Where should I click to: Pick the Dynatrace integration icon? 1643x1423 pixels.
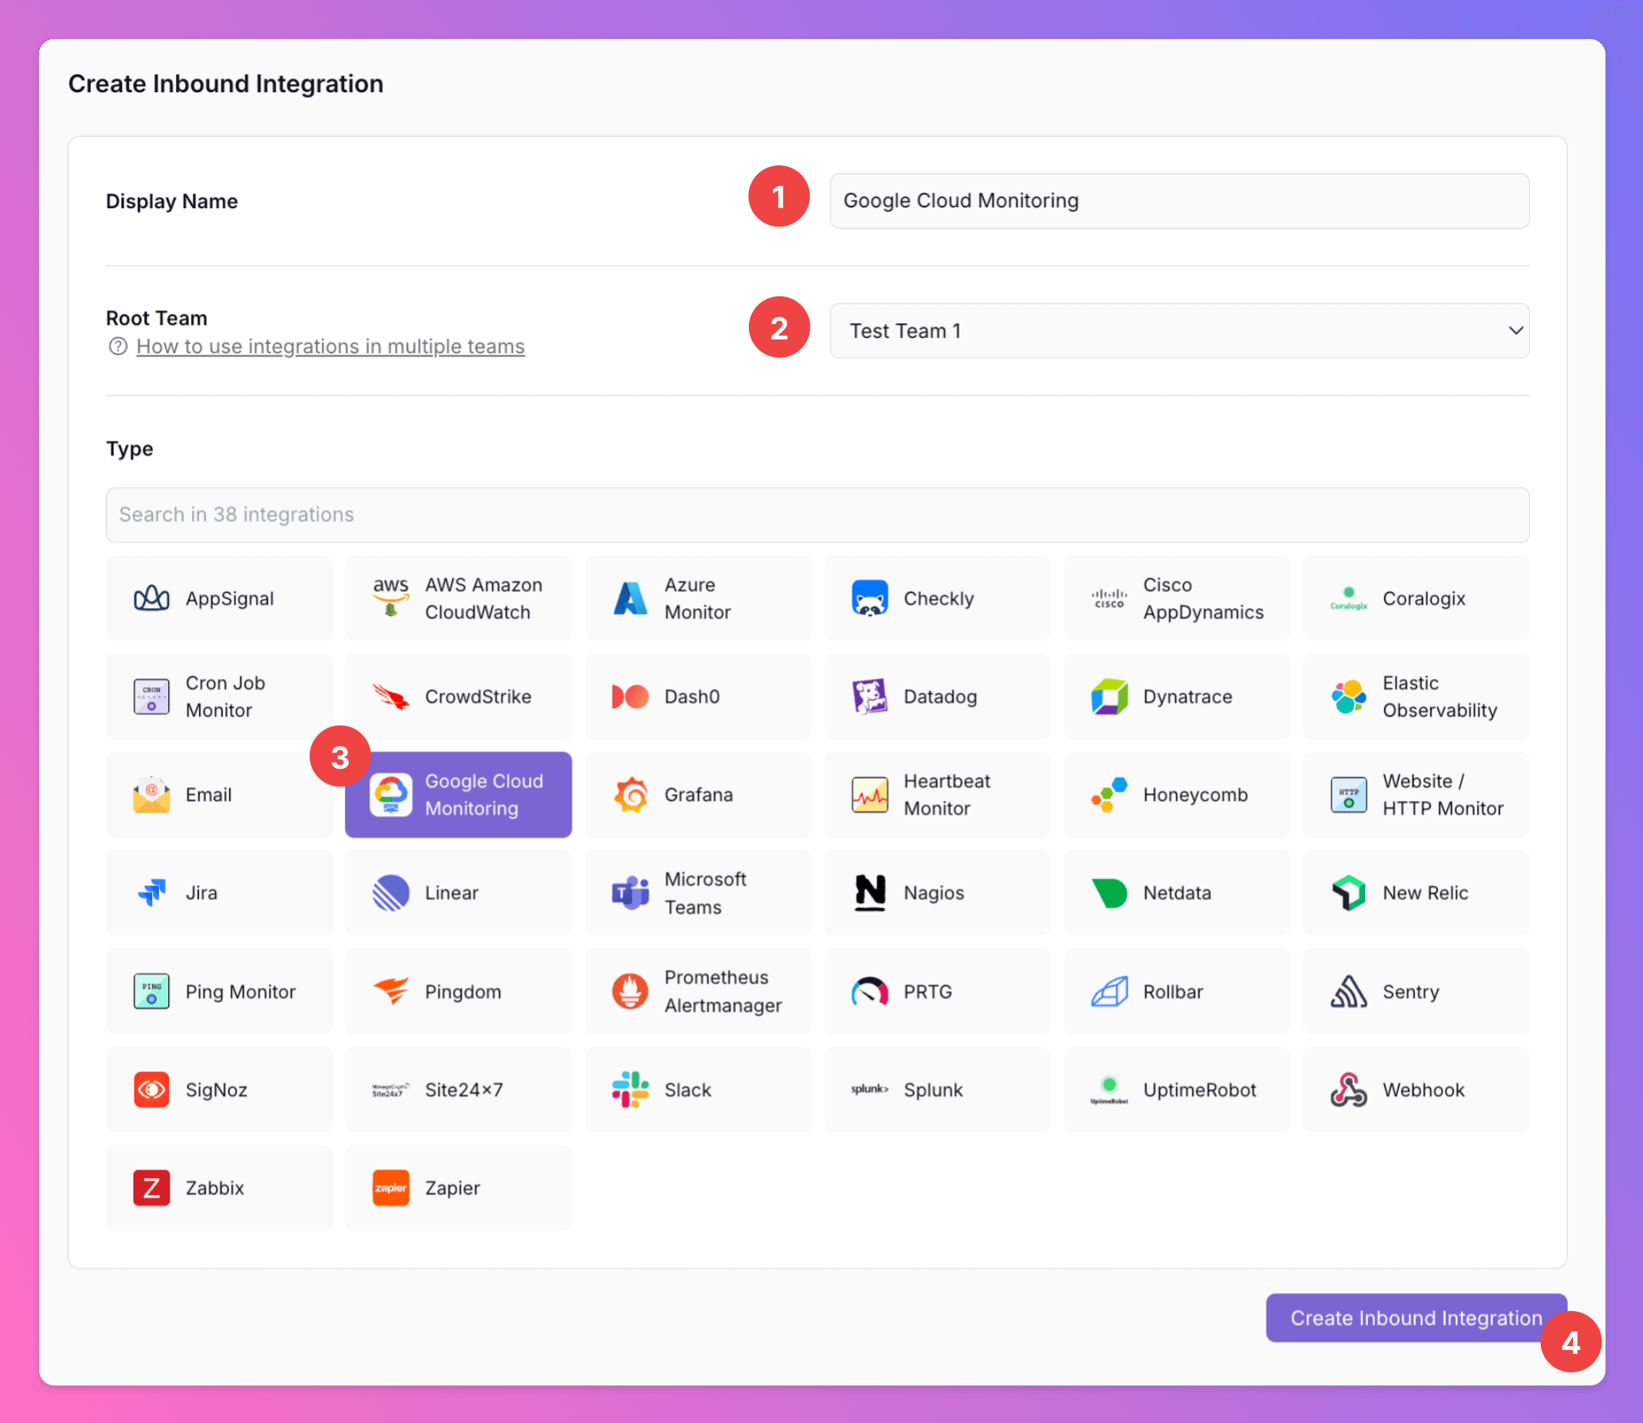coord(1109,697)
